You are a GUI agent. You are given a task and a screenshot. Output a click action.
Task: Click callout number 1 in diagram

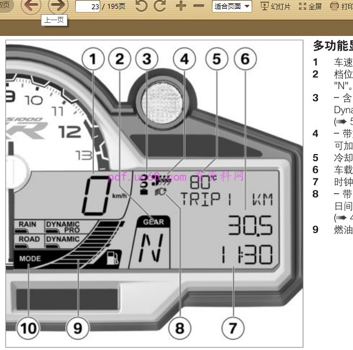95,59
